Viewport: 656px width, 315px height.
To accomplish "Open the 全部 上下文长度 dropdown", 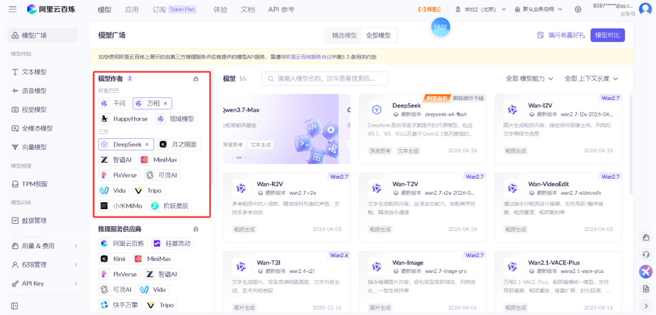I will (x=591, y=78).
